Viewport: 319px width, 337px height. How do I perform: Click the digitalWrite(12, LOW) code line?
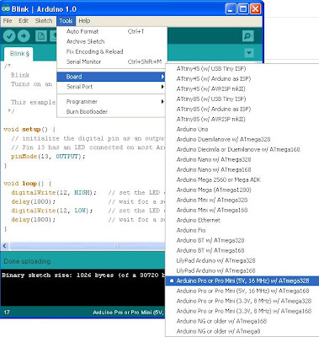click(x=51, y=211)
